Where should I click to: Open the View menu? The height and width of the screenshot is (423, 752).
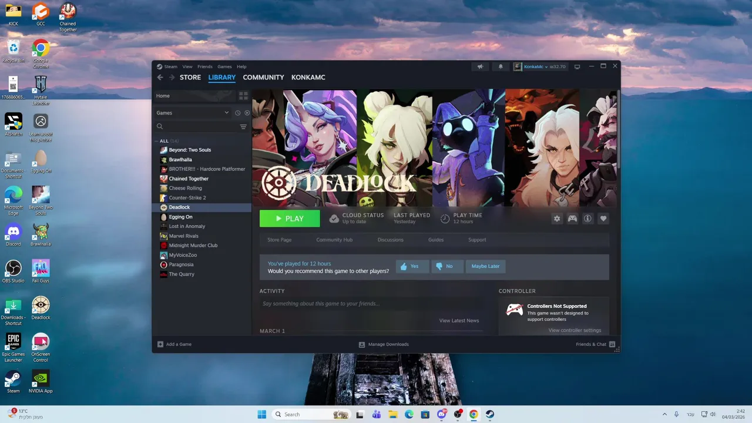point(187,66)
